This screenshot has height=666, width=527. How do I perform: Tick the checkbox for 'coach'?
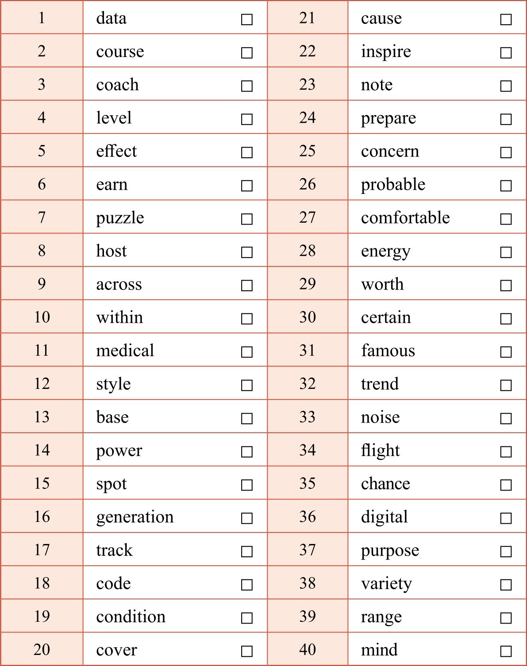247,86
